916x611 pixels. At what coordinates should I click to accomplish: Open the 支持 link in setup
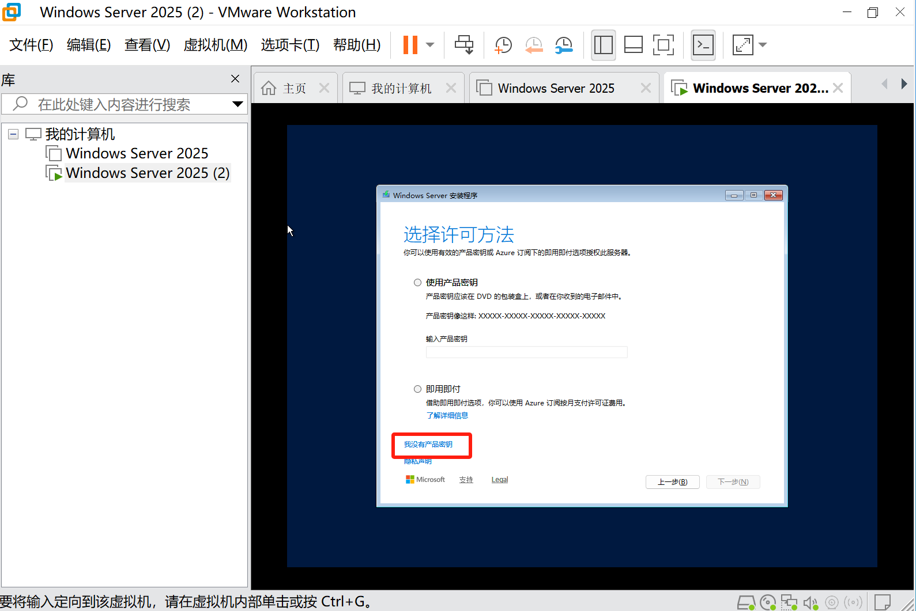(x=466, y=479)
